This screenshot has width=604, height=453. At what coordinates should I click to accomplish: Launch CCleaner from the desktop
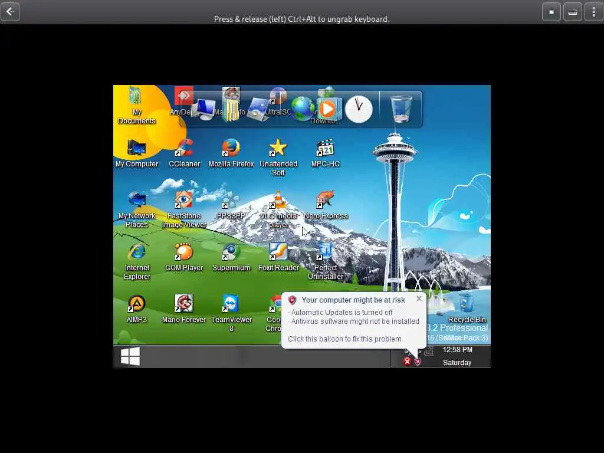(x=184, y=154)
